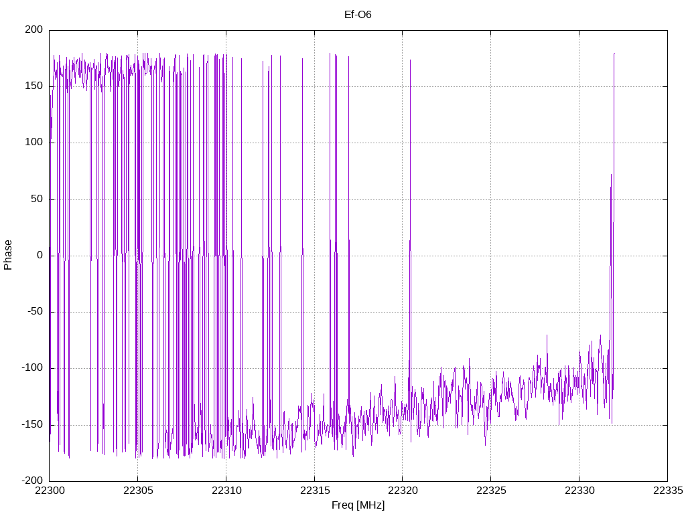Screen dimensions: 686x514
Task: Click the y-axis tick label '50'
Action: [38, 199]
